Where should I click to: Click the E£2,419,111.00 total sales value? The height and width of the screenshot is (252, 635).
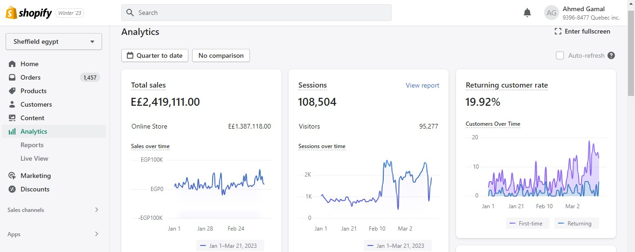165,102
